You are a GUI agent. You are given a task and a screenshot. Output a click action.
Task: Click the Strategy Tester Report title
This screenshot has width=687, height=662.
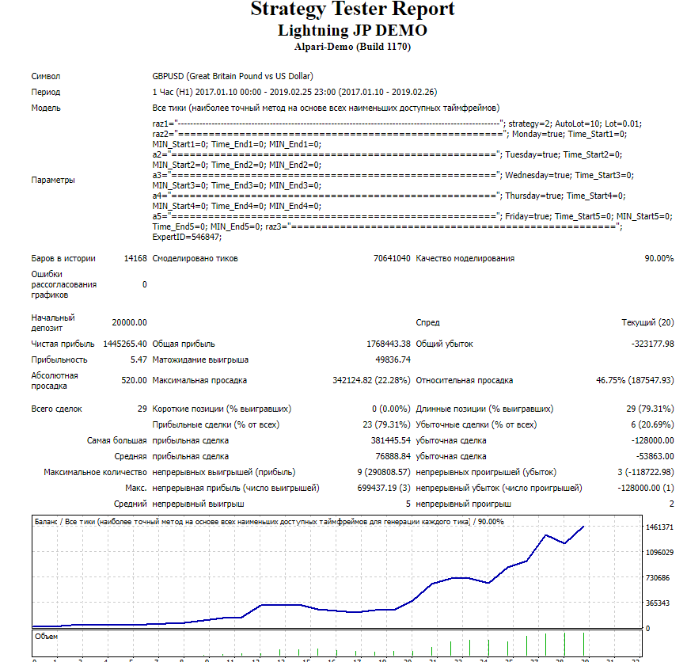coord(352,10)
